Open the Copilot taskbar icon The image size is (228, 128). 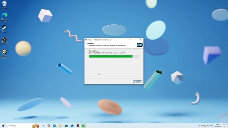pyautogui.click(x=49, y=126)
